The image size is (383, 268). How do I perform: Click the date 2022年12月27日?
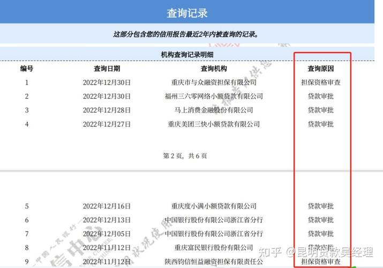pyautogui.click(x=107, y=124)
